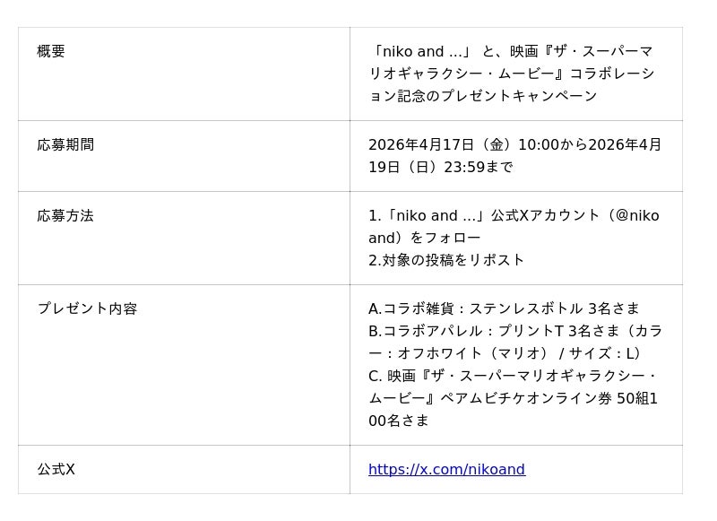The image size is (717, 521).
Task: Click the 概要 row label
Action: point(51,51)
